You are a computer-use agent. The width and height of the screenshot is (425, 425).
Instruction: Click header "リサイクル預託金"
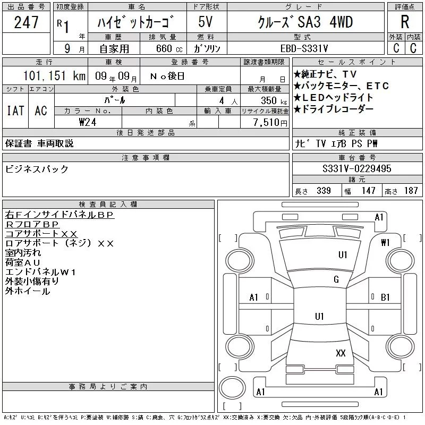click(265, 111)
